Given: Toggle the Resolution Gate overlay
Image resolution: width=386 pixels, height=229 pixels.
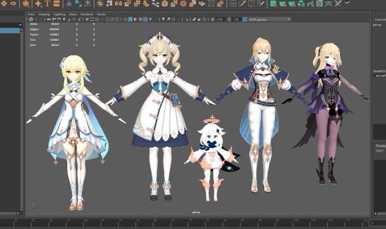Looking at the screenshot, I should pos(97,19).
